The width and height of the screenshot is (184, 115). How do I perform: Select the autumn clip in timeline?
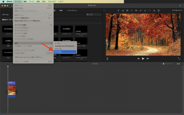click(x=12, y=91)
